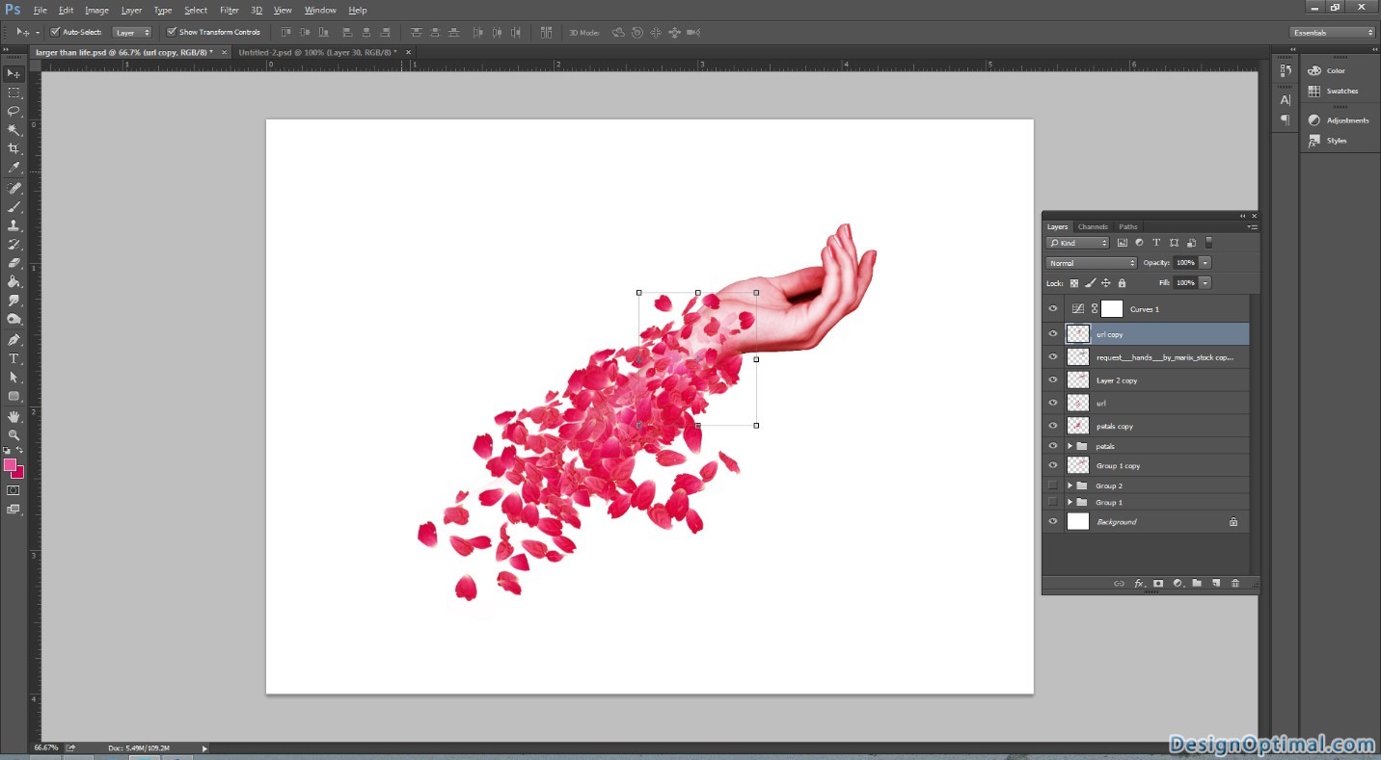Create new fill or adjustment layer
The height and width of the screenshot is (760, 1381).
tap(1178, 583)
